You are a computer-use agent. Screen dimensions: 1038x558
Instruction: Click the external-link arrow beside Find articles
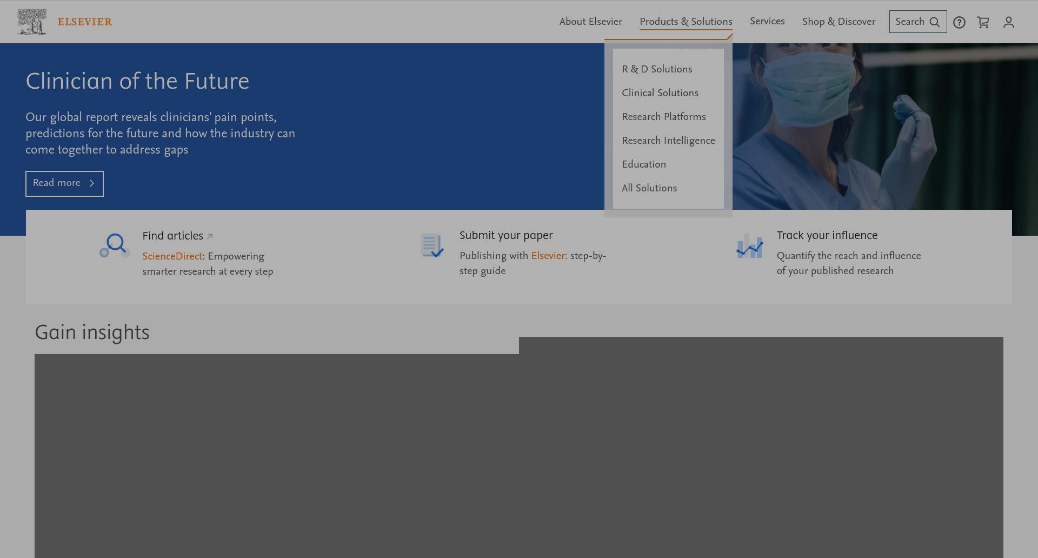click(x=210, y=236)
